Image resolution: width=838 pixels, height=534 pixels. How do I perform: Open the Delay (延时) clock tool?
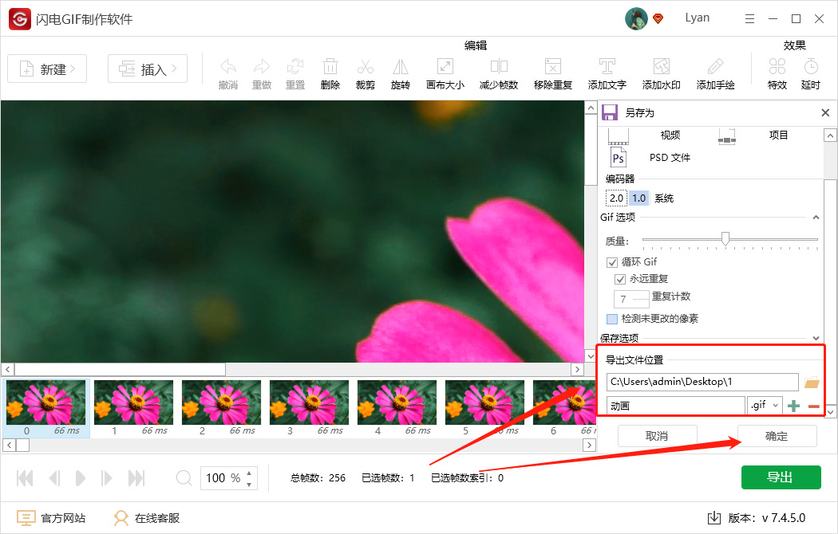[811, 67]
